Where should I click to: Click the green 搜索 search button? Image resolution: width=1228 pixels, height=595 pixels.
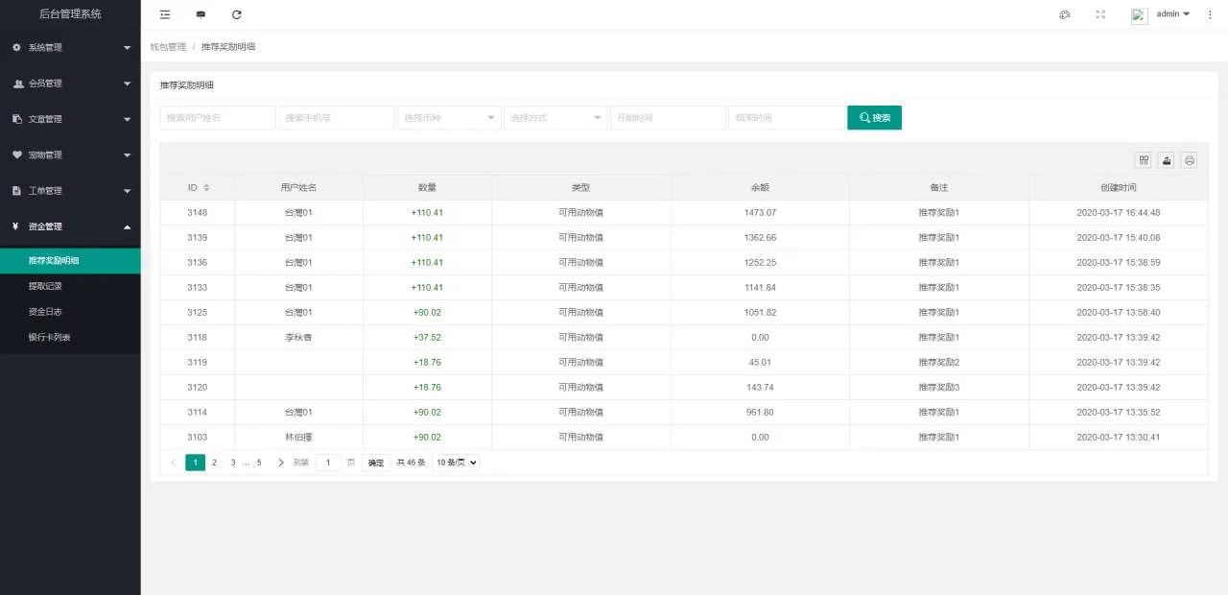[x=874, y=118]
